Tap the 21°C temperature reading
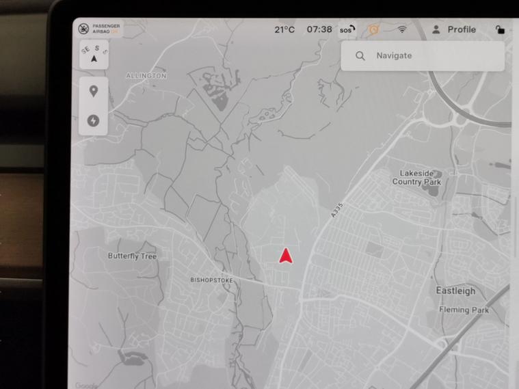 tap(284, 30)
